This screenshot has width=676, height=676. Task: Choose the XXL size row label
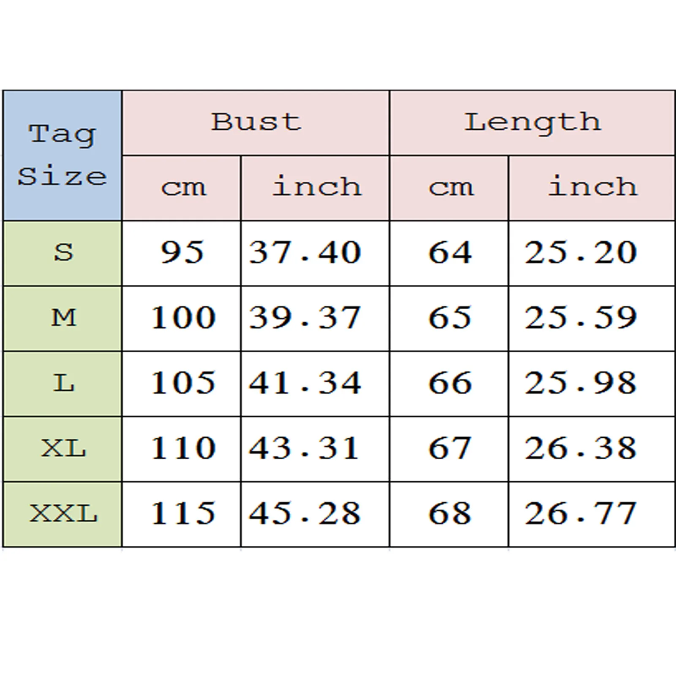click(x=63, y=514)
